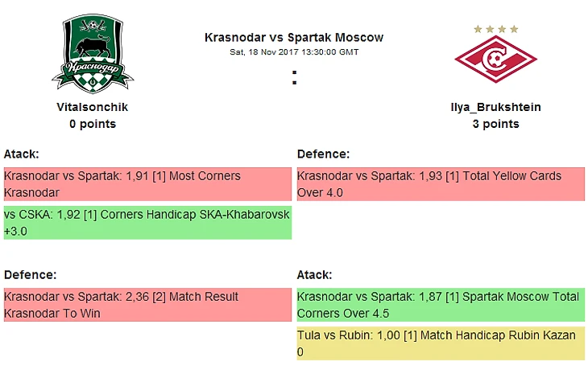The height and width of the screenshot is (386, 588).
Task: Click the lower-right Atack heading
Action: pos(314,275)
